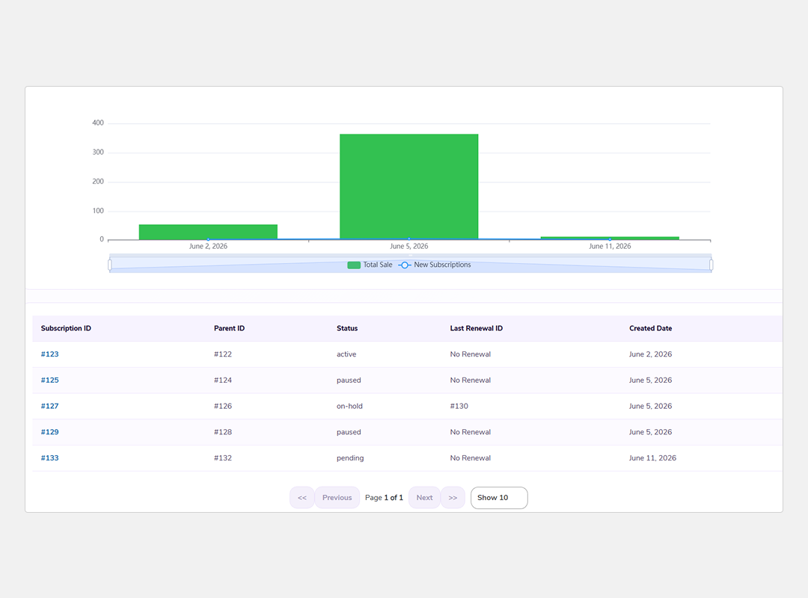Image resolution: width=808 pixels, height=598 pixels.
Task: Go to first page with << button
Action: click(302, 498)
